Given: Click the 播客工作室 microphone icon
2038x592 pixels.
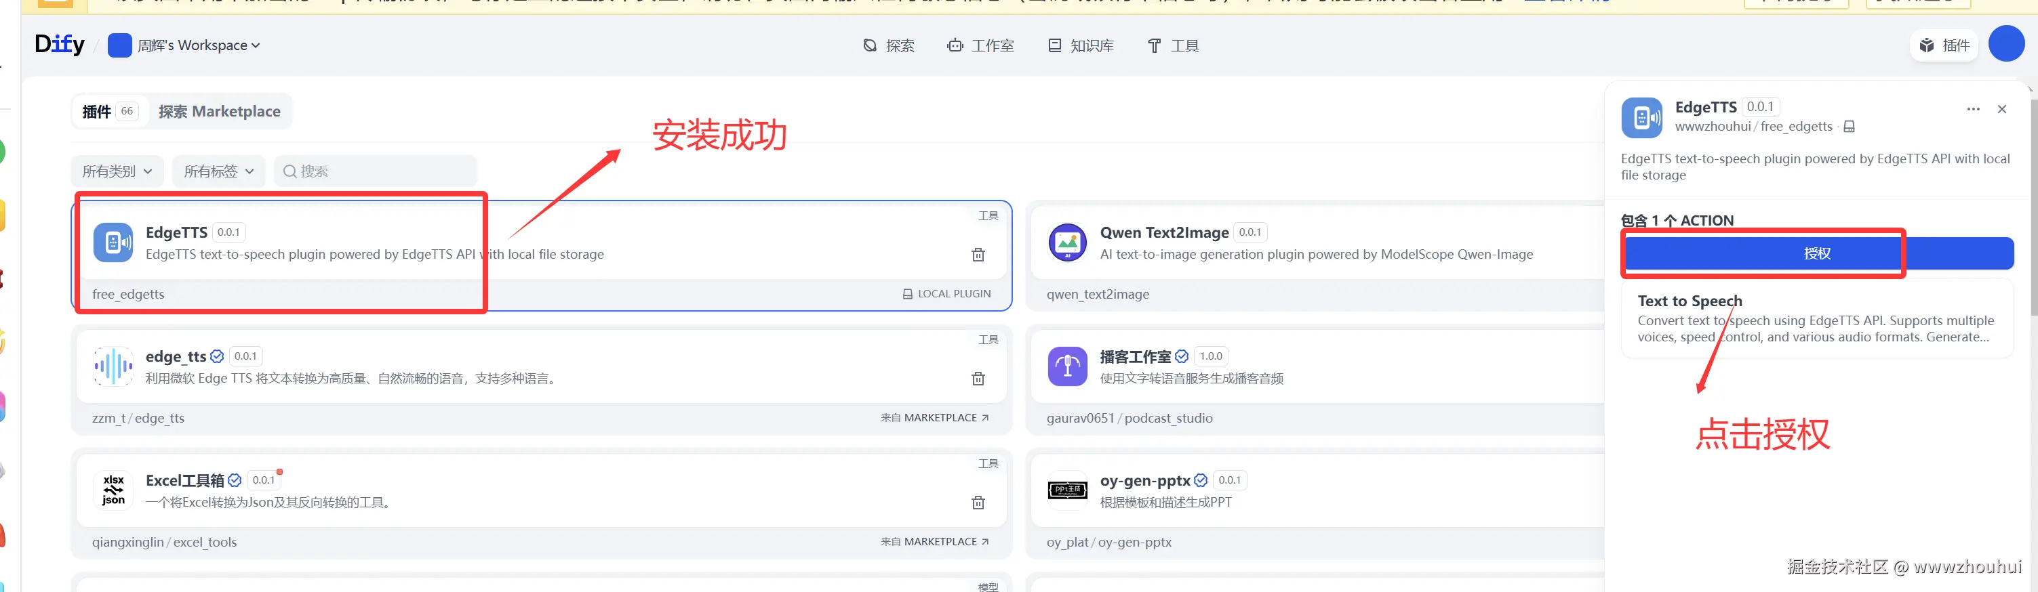Looking at the screenshot, I should (1068, 366).
